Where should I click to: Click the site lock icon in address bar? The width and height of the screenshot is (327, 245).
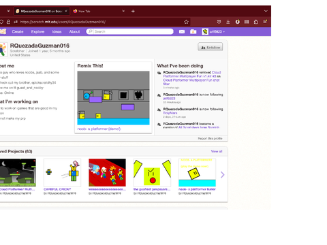(x=8, y=22)
